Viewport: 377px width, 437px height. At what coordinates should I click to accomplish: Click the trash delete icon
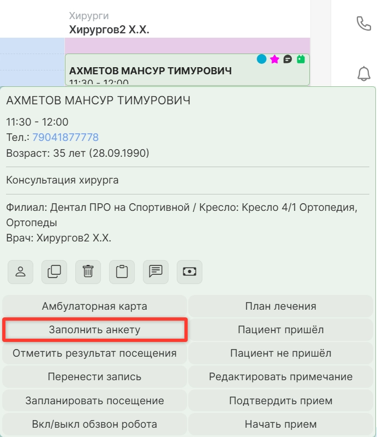pyautogui.click(x=88, y=271)
